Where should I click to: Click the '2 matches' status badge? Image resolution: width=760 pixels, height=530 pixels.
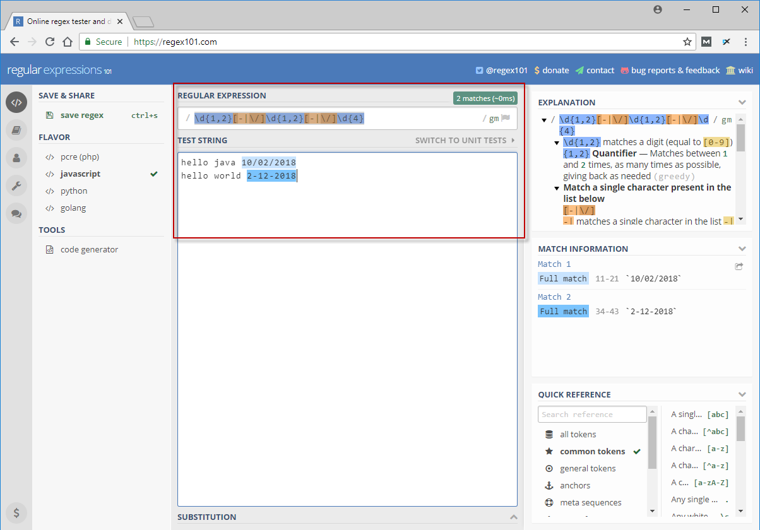[x=485, y=98]
